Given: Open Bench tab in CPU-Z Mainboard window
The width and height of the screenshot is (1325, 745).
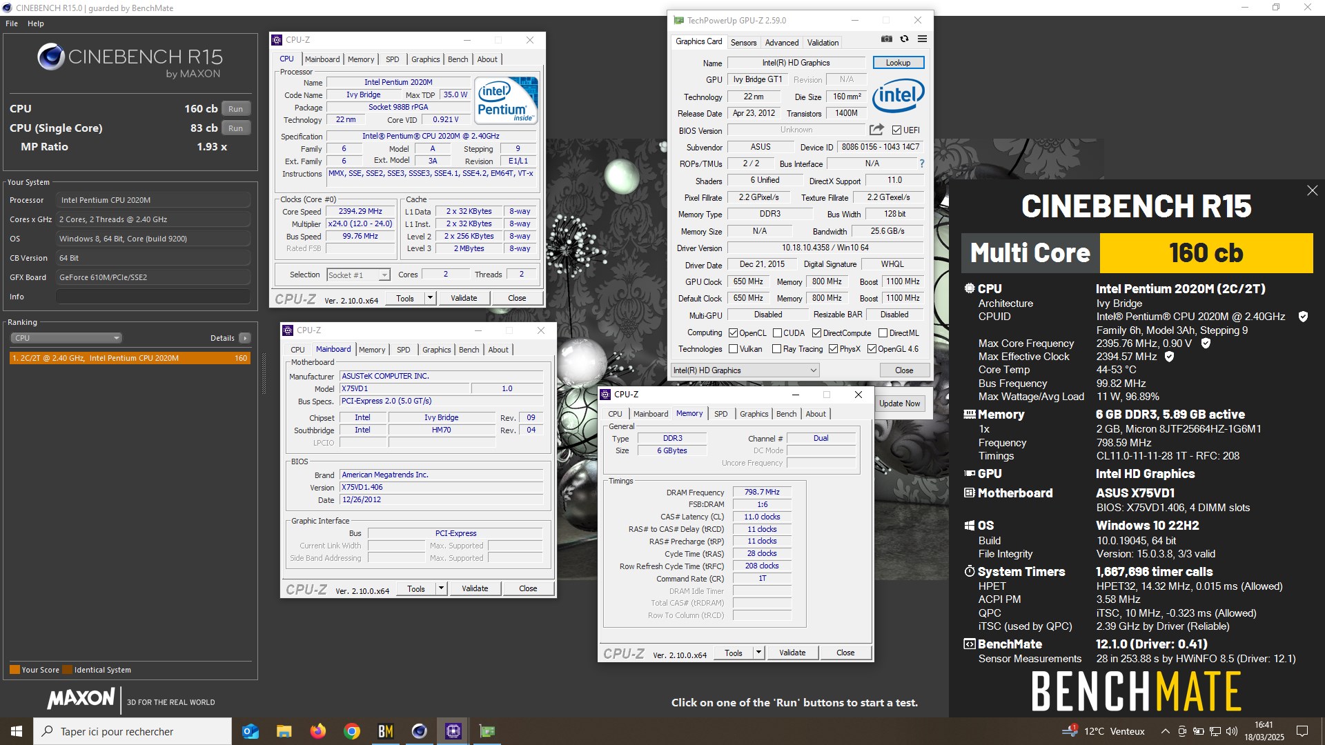Looking at the screenshot, I should (469, 350).
